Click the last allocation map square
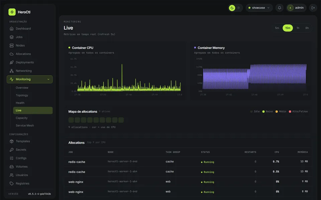The width and height of the screenshot is (321, 200). click(x=121, y=120)
